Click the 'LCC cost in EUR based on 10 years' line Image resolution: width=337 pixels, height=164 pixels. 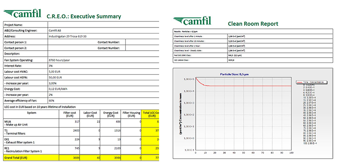40,106
